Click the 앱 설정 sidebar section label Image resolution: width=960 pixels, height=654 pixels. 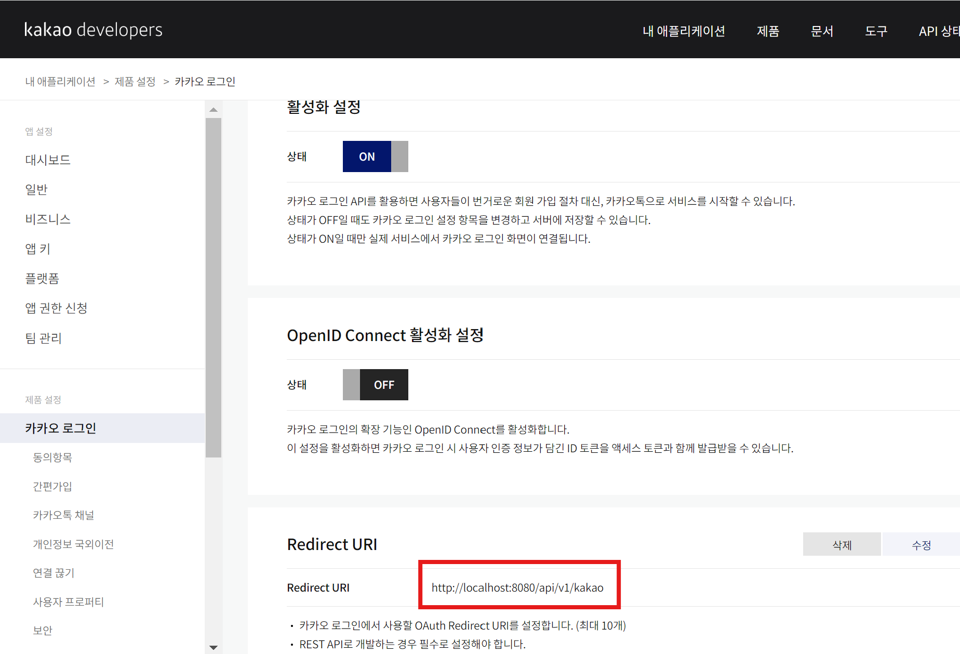(x=39, y=132)
